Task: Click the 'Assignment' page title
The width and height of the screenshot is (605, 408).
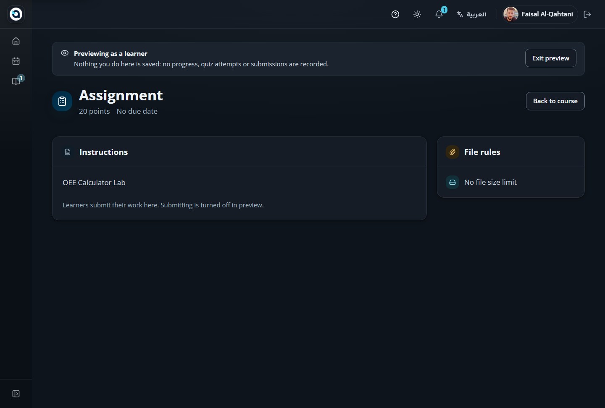Action: tap(121, 96)
